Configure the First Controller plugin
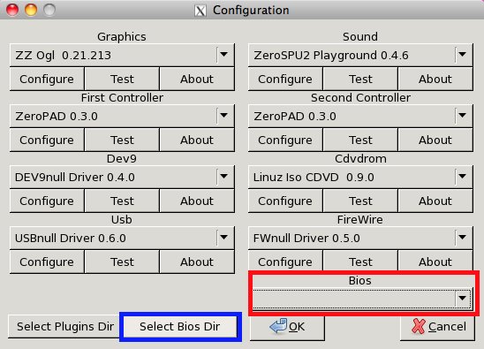 click(47, 140)
